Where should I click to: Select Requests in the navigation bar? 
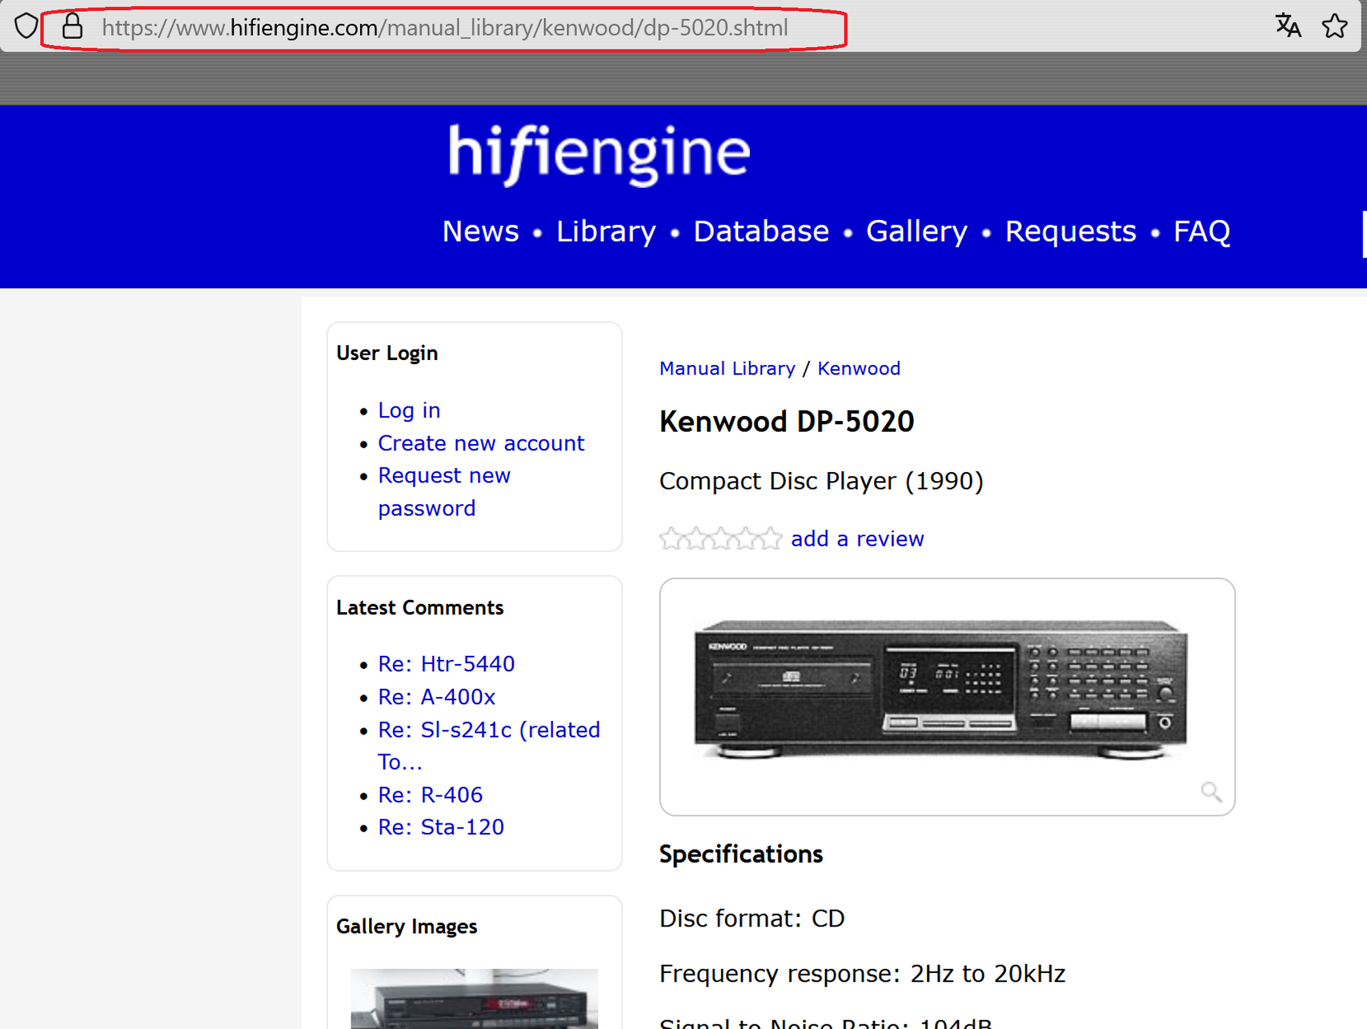tap(1070, 232)
